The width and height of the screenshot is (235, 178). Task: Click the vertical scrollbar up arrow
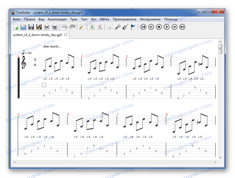pos(220,41)
